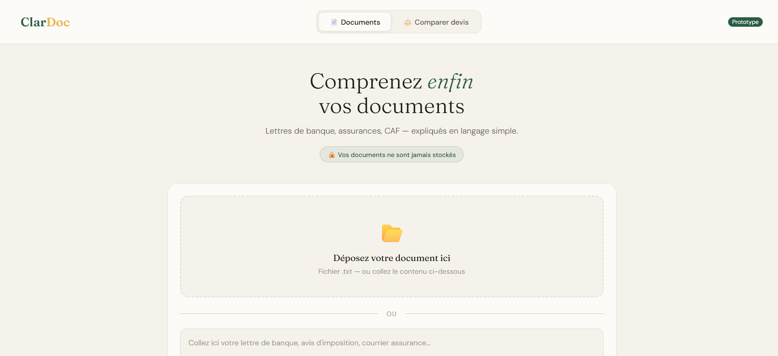The height and width of the screenshot is (356, 778).
Task: Click the document page icon in the Documents tab
Action: pyautogui.click(x=334, y=22)
